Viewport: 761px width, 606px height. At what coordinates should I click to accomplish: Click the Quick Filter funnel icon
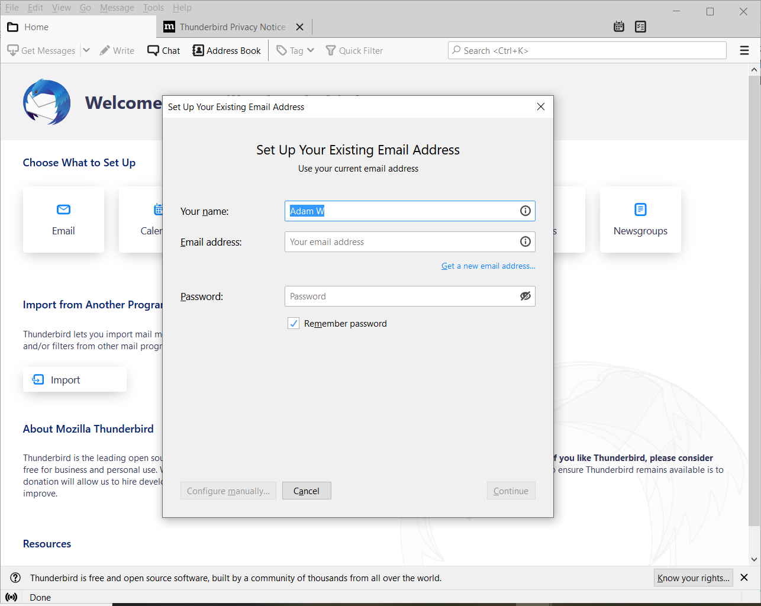[x=331, y=51]
